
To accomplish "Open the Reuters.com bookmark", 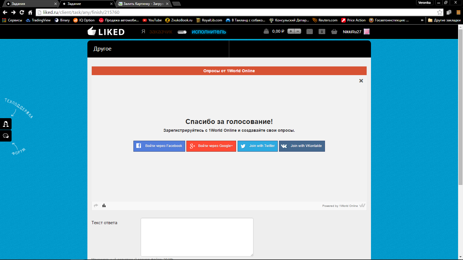I will [325, 20].
